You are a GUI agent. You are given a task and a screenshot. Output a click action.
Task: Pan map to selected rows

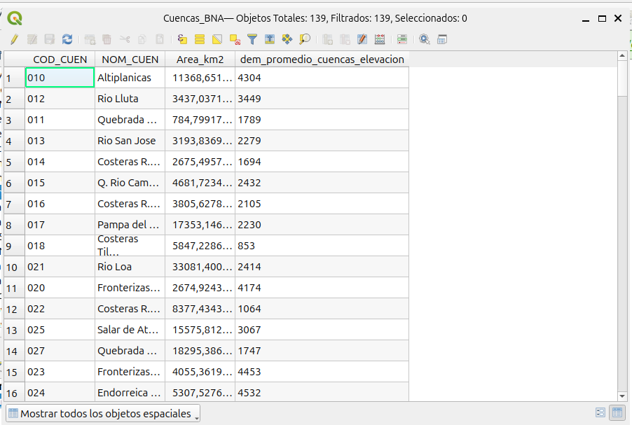click(287, 40)
